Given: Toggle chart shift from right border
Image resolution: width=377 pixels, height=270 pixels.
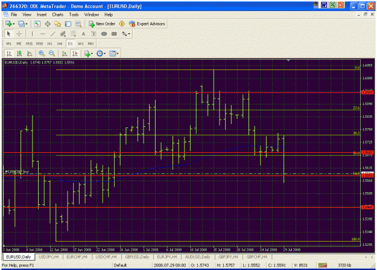Looking at the screenshot, I should pos(75,54).
